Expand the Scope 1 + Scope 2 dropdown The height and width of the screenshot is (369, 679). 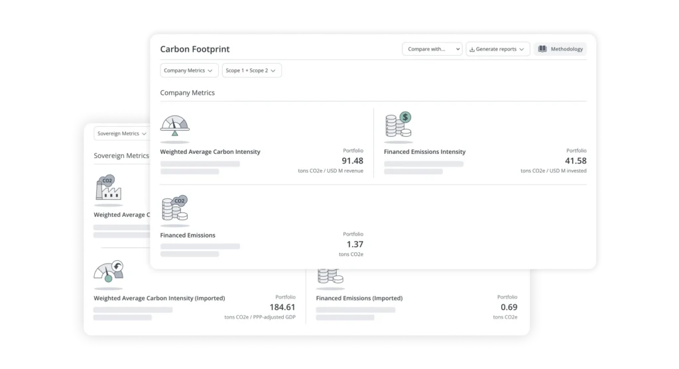click(x=251, y=70)
